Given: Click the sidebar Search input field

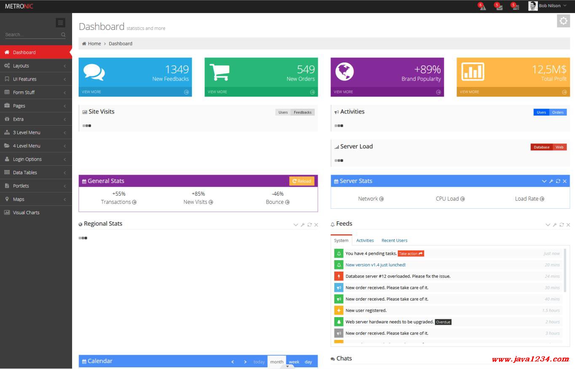Looking at the screenshot, I should tap(32, 35).
